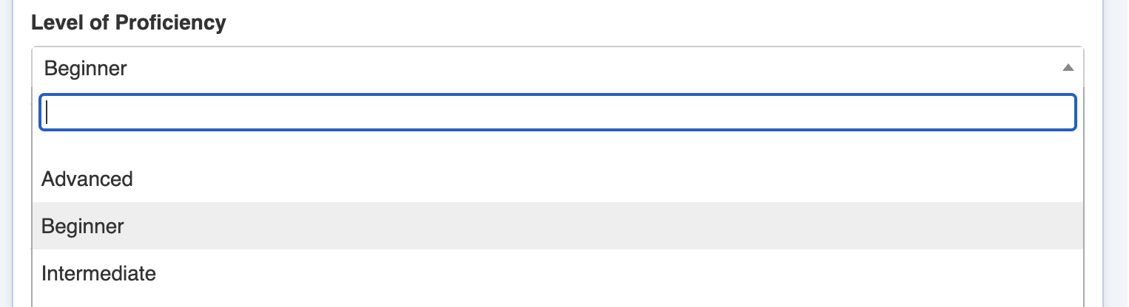Click the dropdown search text field

[x=557, y=112]
